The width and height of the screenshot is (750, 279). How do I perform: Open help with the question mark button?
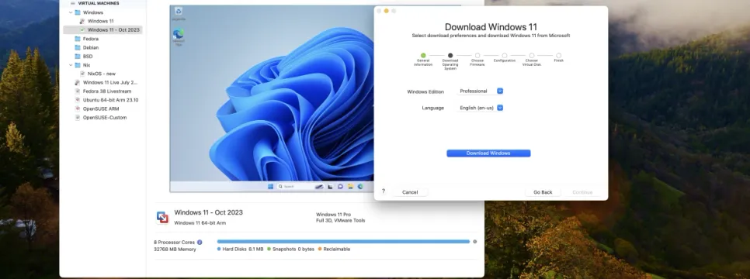pos(383,191)
